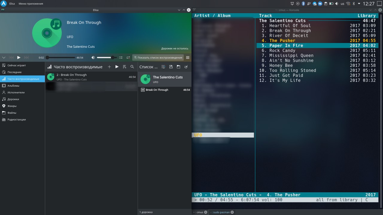Open "Жанры" view
This screenshot has height=215, width=383.
(22, 106)
